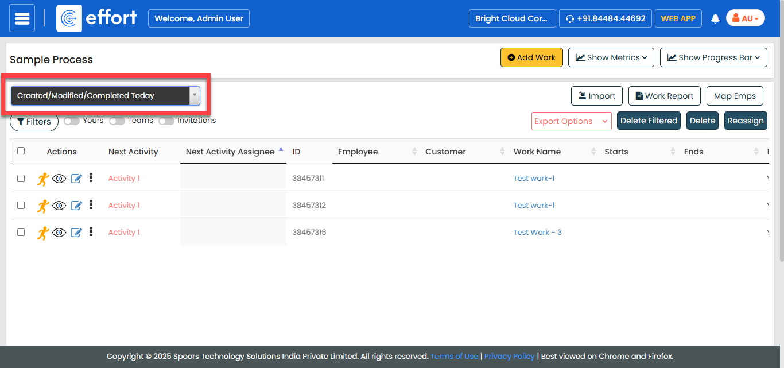The width and height of the screenshot is (784, 368).
Task: Toggle the Yours switch
Action: [x=72, y=121]
